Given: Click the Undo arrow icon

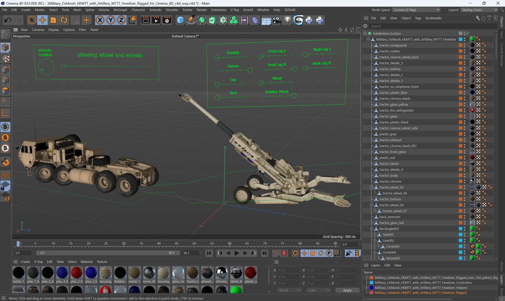Looking at the screenshot, I should pos(8,20).
